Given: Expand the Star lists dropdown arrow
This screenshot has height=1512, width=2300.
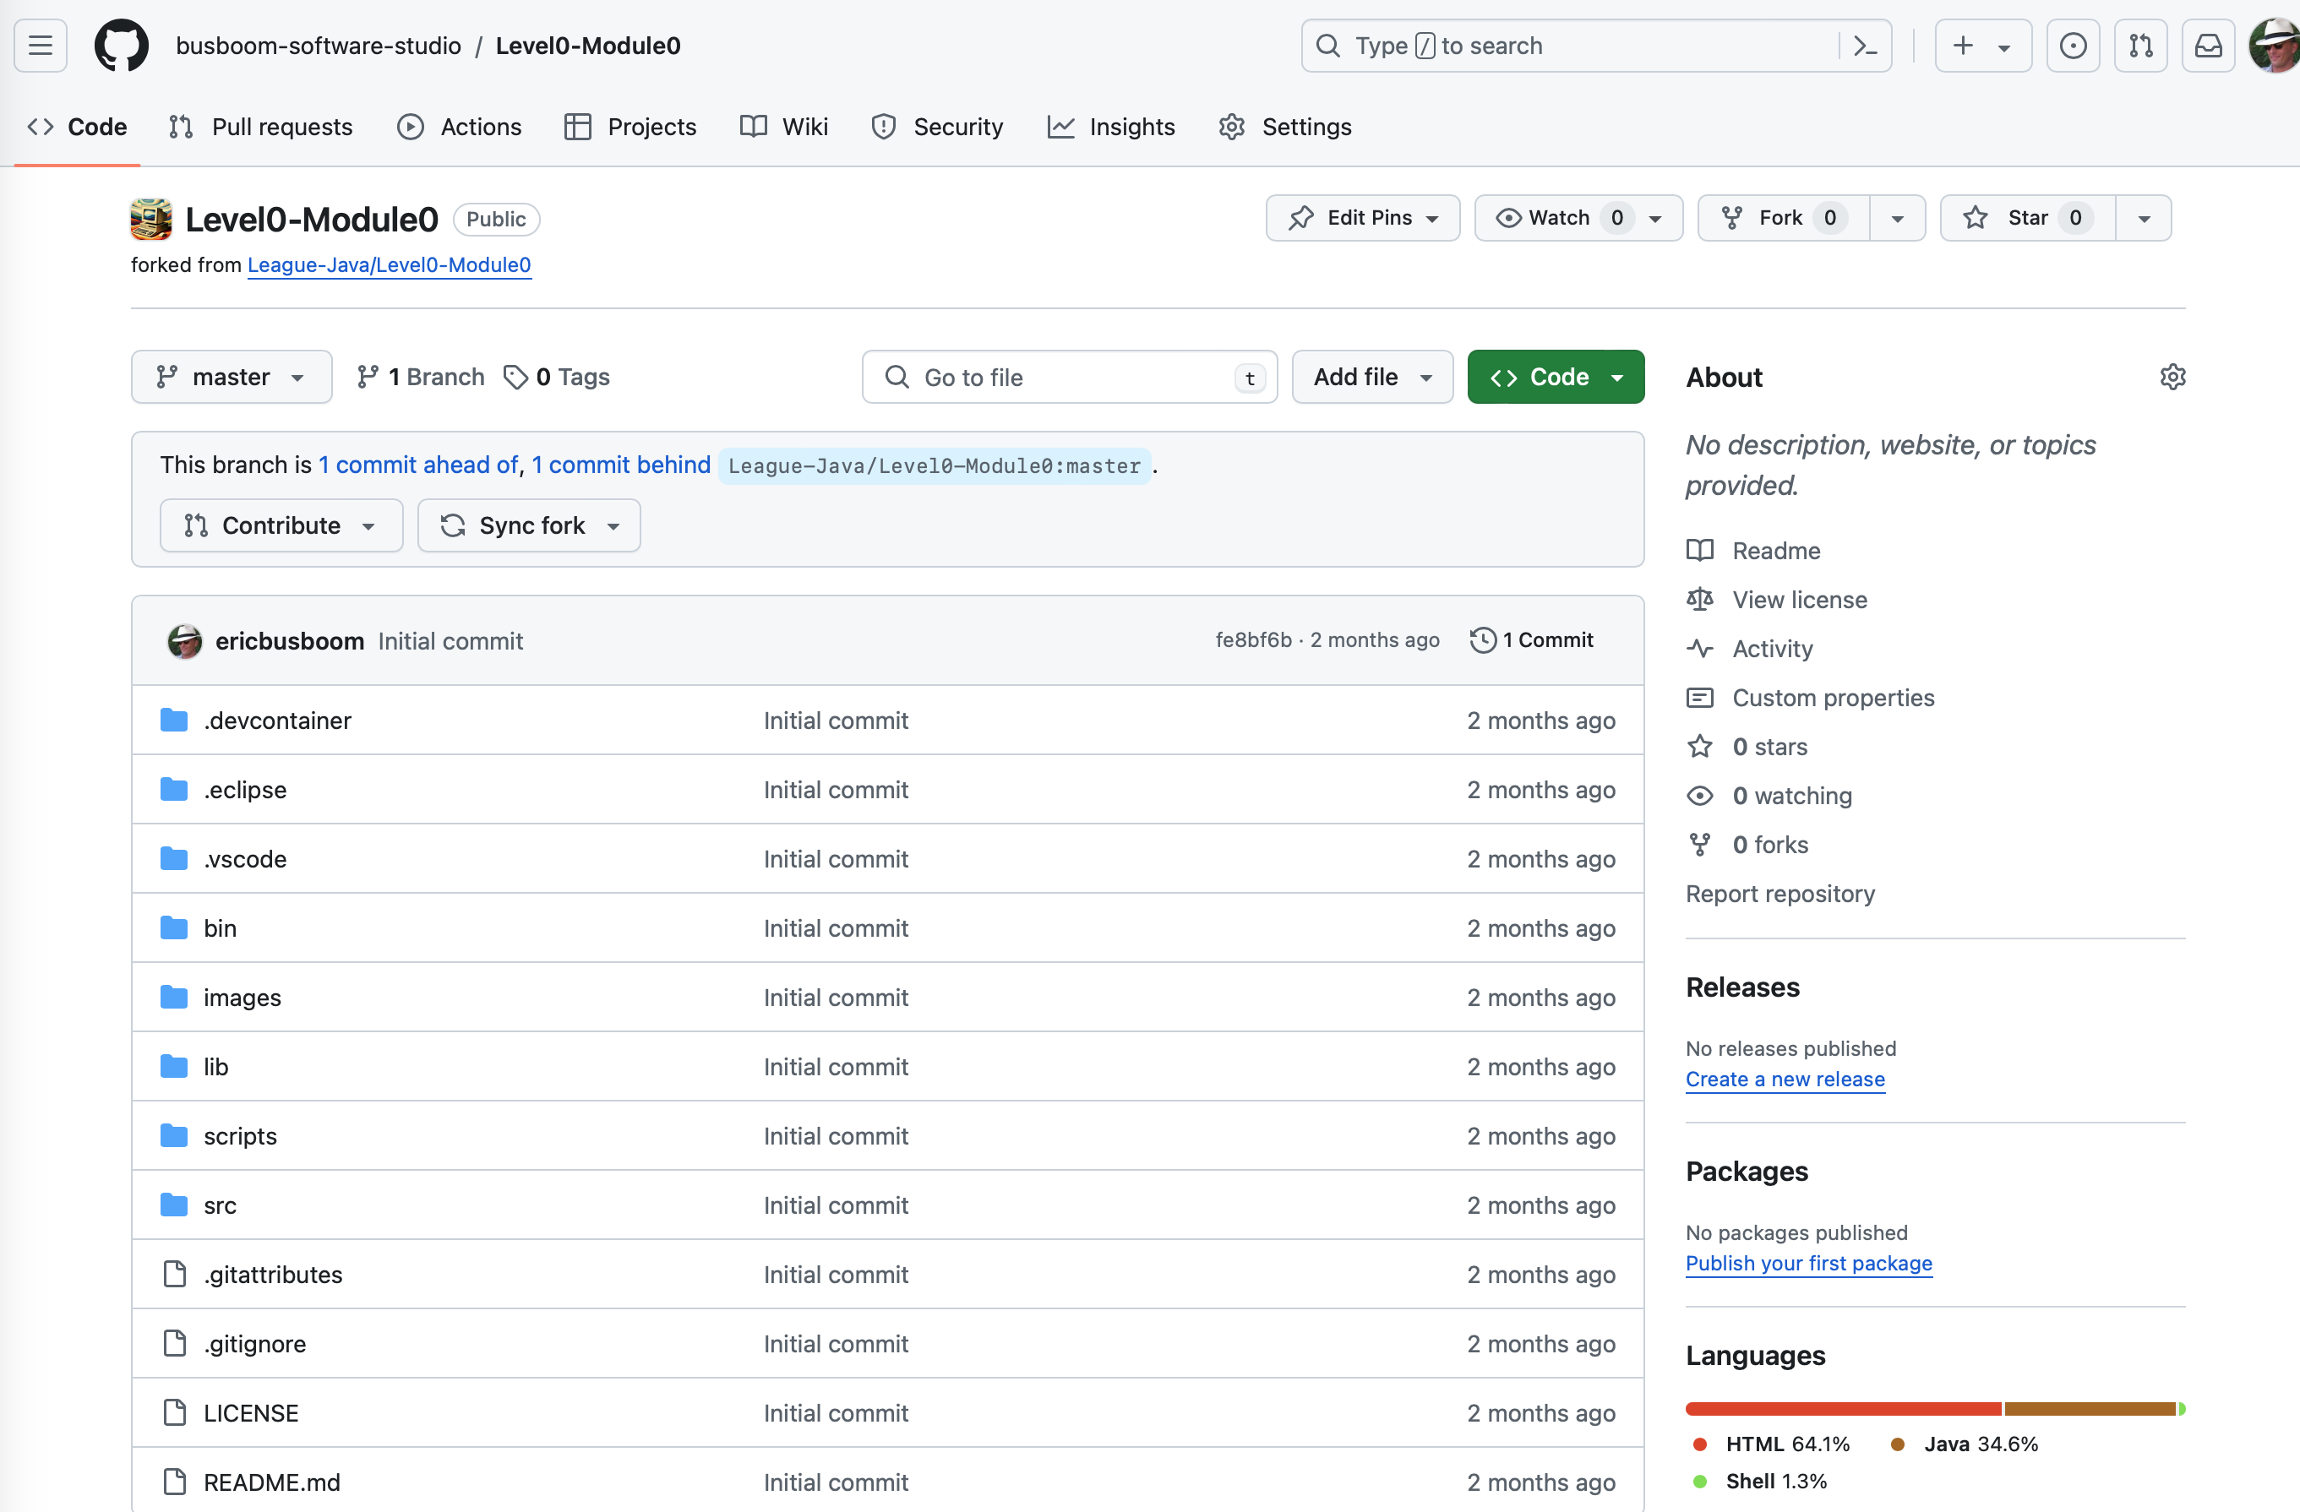Looking at the screenshot, I should [2144, 218].
